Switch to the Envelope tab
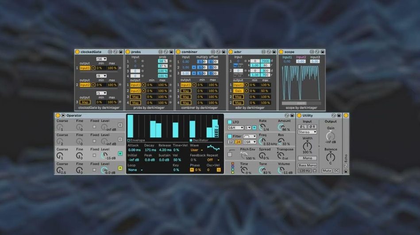Image resolution: width=420 pixels, height=235 pixels. click(137, 140)
